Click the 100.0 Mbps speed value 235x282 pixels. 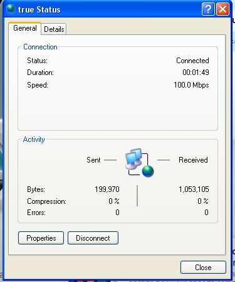click(191, 85)
